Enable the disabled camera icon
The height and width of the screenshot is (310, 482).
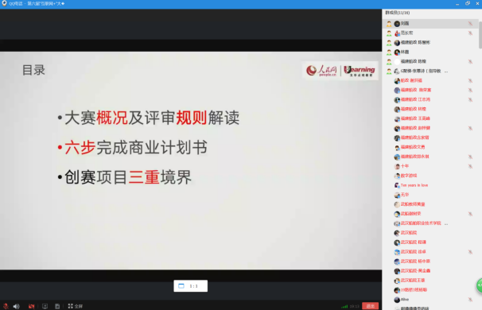click(x=31, y=306)
